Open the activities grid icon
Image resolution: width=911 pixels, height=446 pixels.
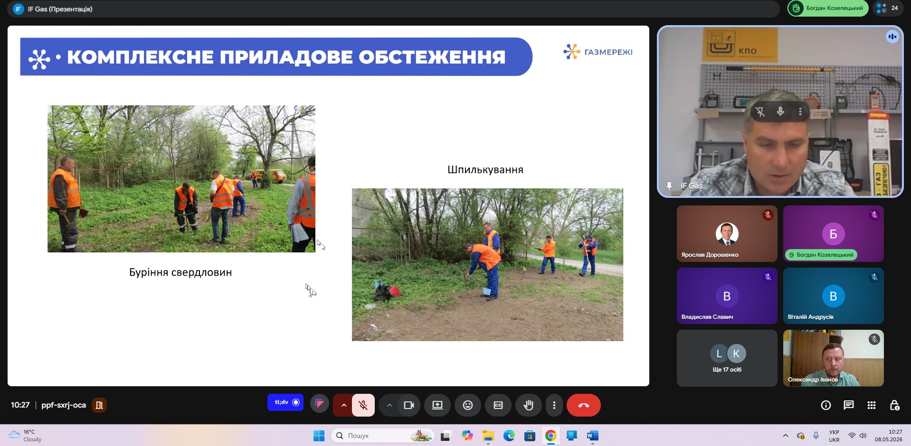pyautogui.click(x=872, y=405)
